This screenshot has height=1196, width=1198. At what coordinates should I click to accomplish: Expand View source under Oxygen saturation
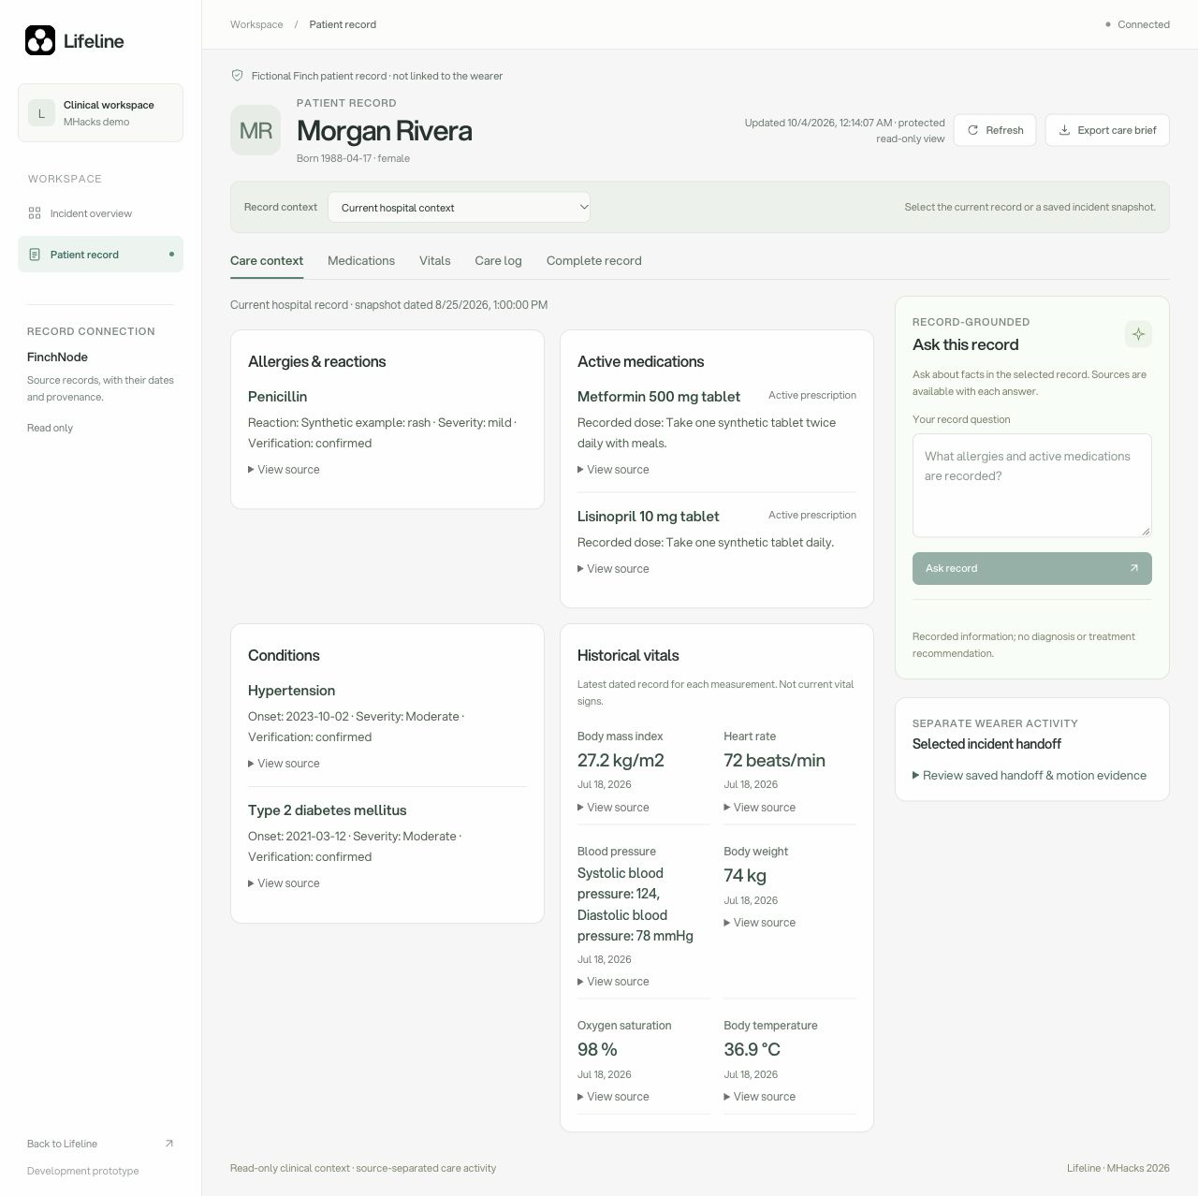(613, 1097)
